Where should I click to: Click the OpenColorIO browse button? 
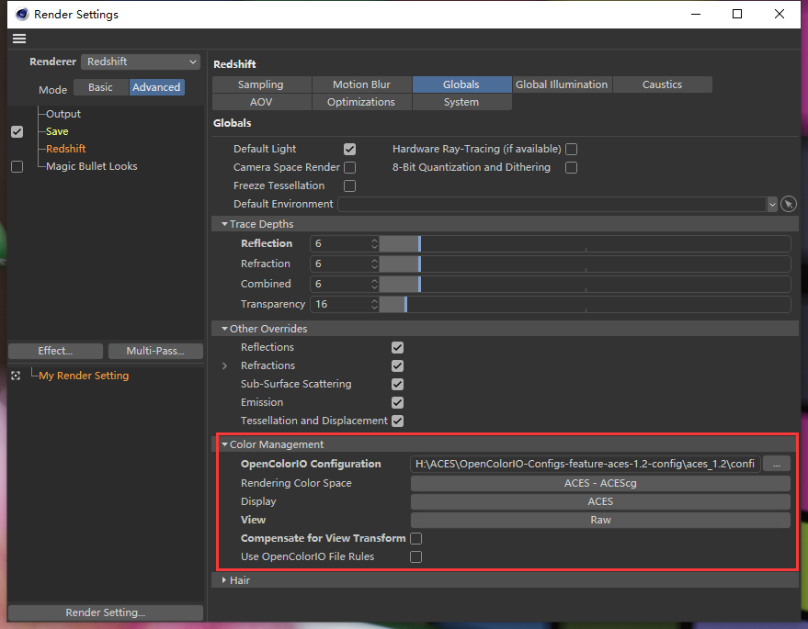click(x=777, y=465)
